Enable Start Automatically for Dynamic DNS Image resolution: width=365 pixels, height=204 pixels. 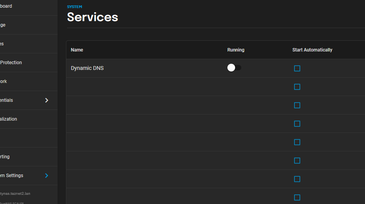tap(297, 68)
